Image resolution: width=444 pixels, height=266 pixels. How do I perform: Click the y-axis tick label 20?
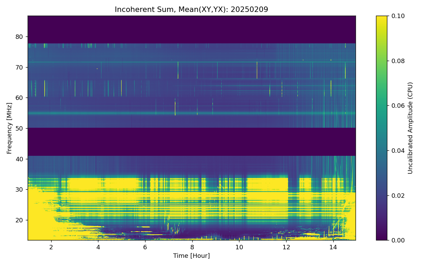20,220
